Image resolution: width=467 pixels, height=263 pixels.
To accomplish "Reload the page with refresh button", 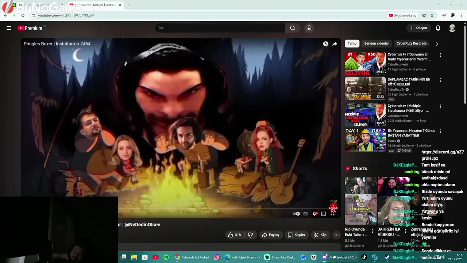I will coord(23,15).
